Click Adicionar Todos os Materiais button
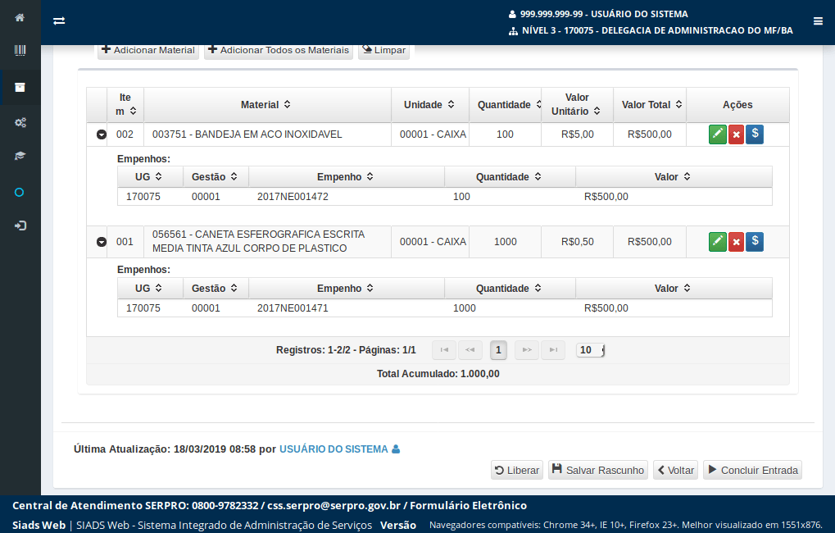Image resolution: width=835 pixels, height=533 pixels. pyautogui.click(x=279, y=50)
